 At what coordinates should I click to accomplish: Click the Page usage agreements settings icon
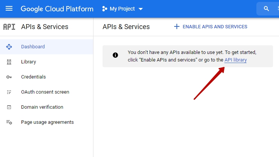[9, 122]
